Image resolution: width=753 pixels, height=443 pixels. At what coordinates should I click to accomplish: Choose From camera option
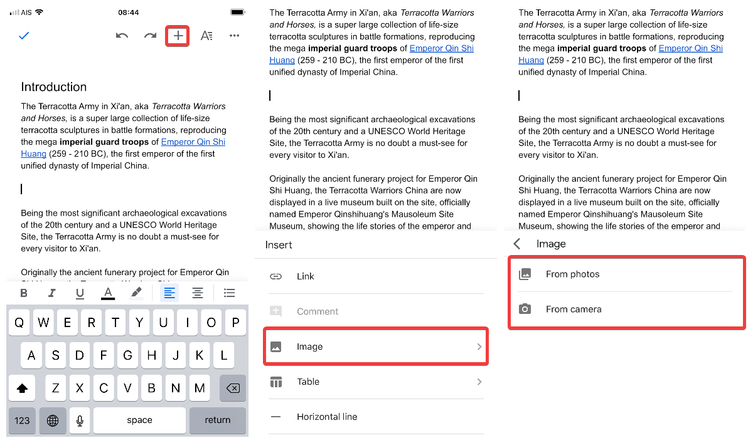coord(626,309)
